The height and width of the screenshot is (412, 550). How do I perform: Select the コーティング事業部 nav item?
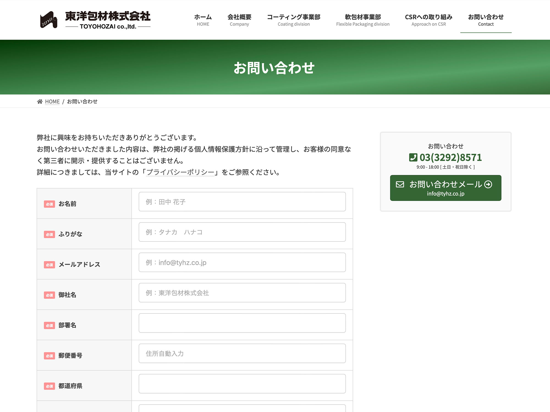[x=294, y=20]
